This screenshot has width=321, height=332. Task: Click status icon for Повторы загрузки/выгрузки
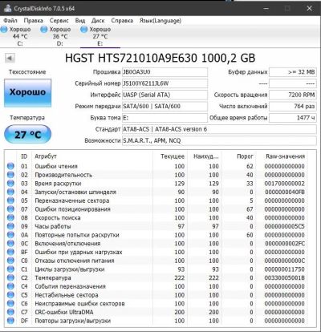[10, 321]
